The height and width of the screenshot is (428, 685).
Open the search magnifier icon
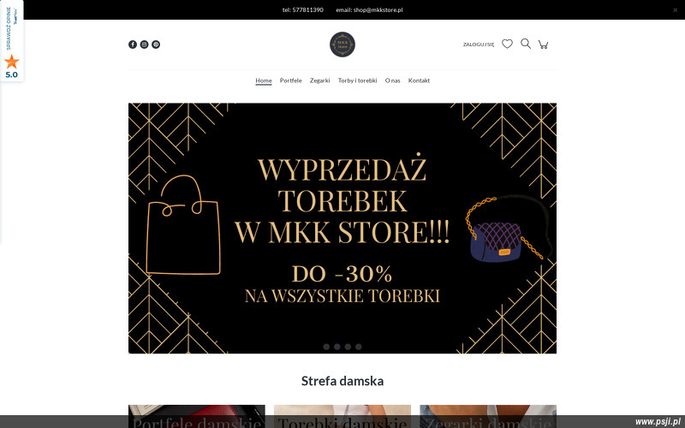[526, 44]
